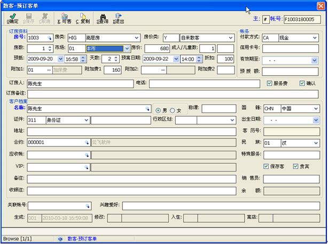Click the 订房备注 input field
This screenshot has height=244, width=328.
(x=173, y=94)
